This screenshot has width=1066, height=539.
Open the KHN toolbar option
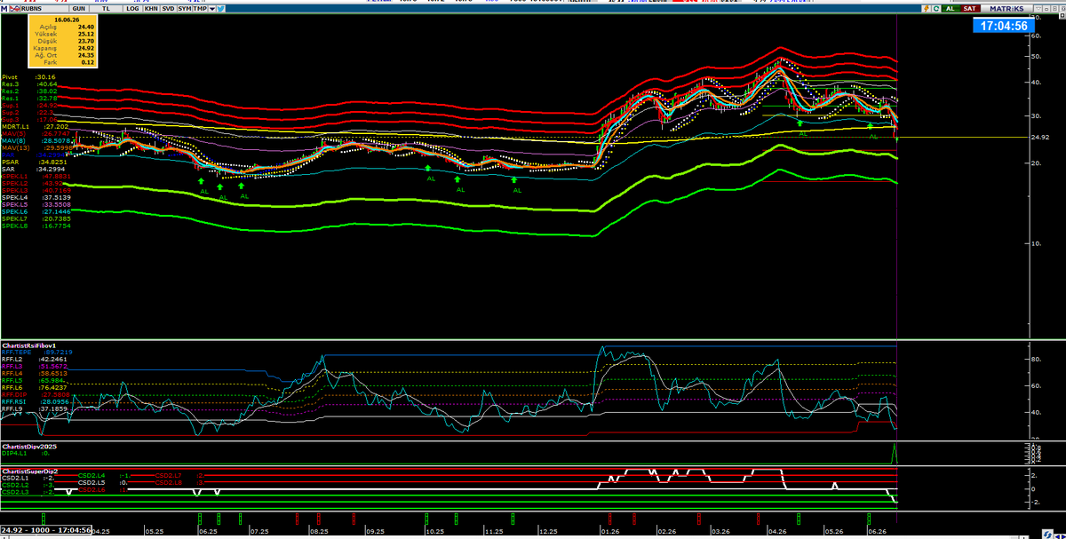151,8
